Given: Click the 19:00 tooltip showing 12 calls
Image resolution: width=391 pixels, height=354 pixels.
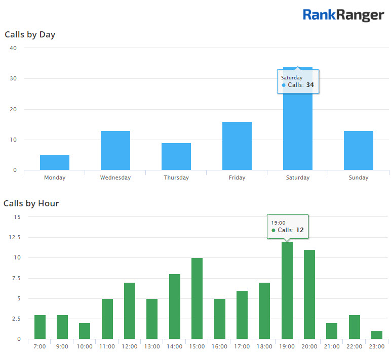Looking at the screenshot, I should click(x=287, y=227).
